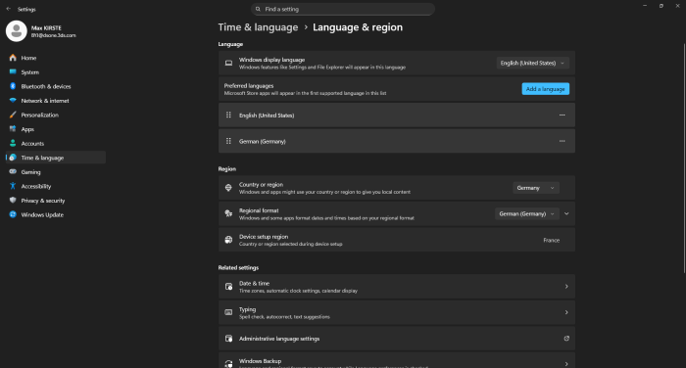Click the Find a setting search box
Viewport: 686px width, 368px height.
[x=343, y=9]
